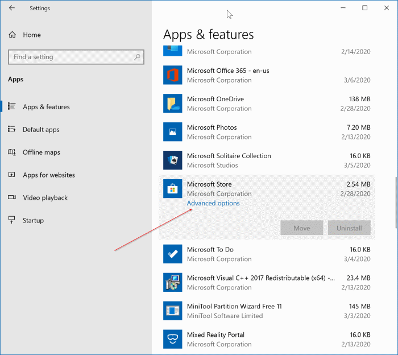This screenshot has width=398, height=355.
Task: Click Microsoft Studios publisher text
Action: pos(212,166)
